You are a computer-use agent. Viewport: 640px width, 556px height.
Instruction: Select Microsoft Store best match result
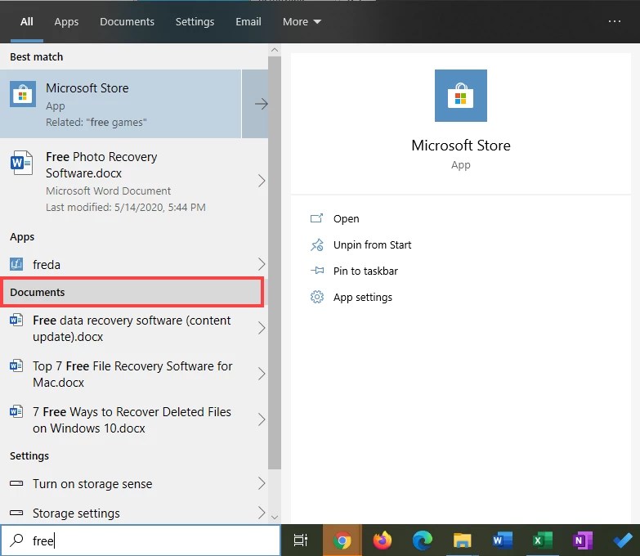[x=121, y=104]
